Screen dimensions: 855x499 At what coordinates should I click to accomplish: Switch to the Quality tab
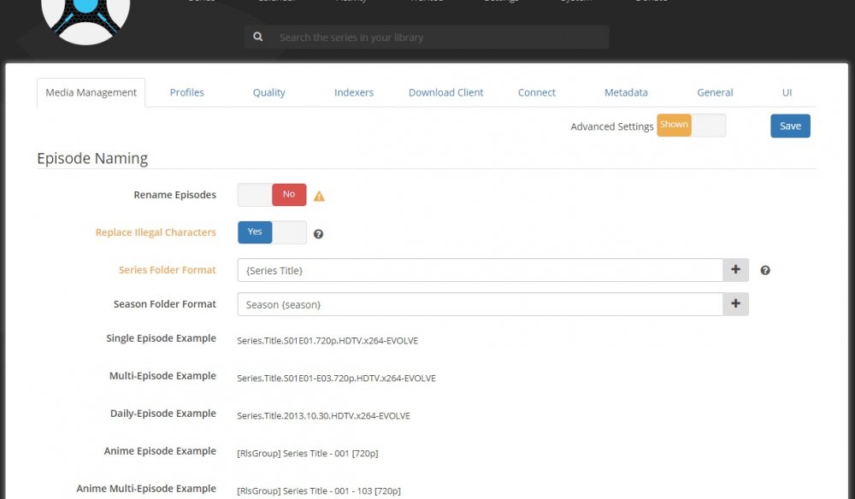click(268, 92)
